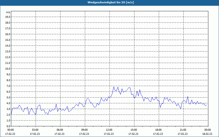Viewport: 219px width, 137px height.
Task: Click the y-axis label "15,0"
Action: tap(8, 40)
